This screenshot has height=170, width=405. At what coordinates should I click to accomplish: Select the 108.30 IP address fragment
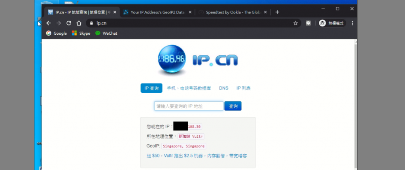click(x=194, y=127)
